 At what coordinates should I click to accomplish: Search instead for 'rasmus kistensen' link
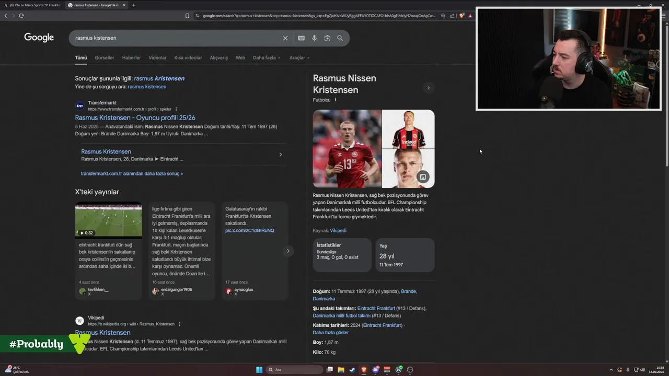147,87
